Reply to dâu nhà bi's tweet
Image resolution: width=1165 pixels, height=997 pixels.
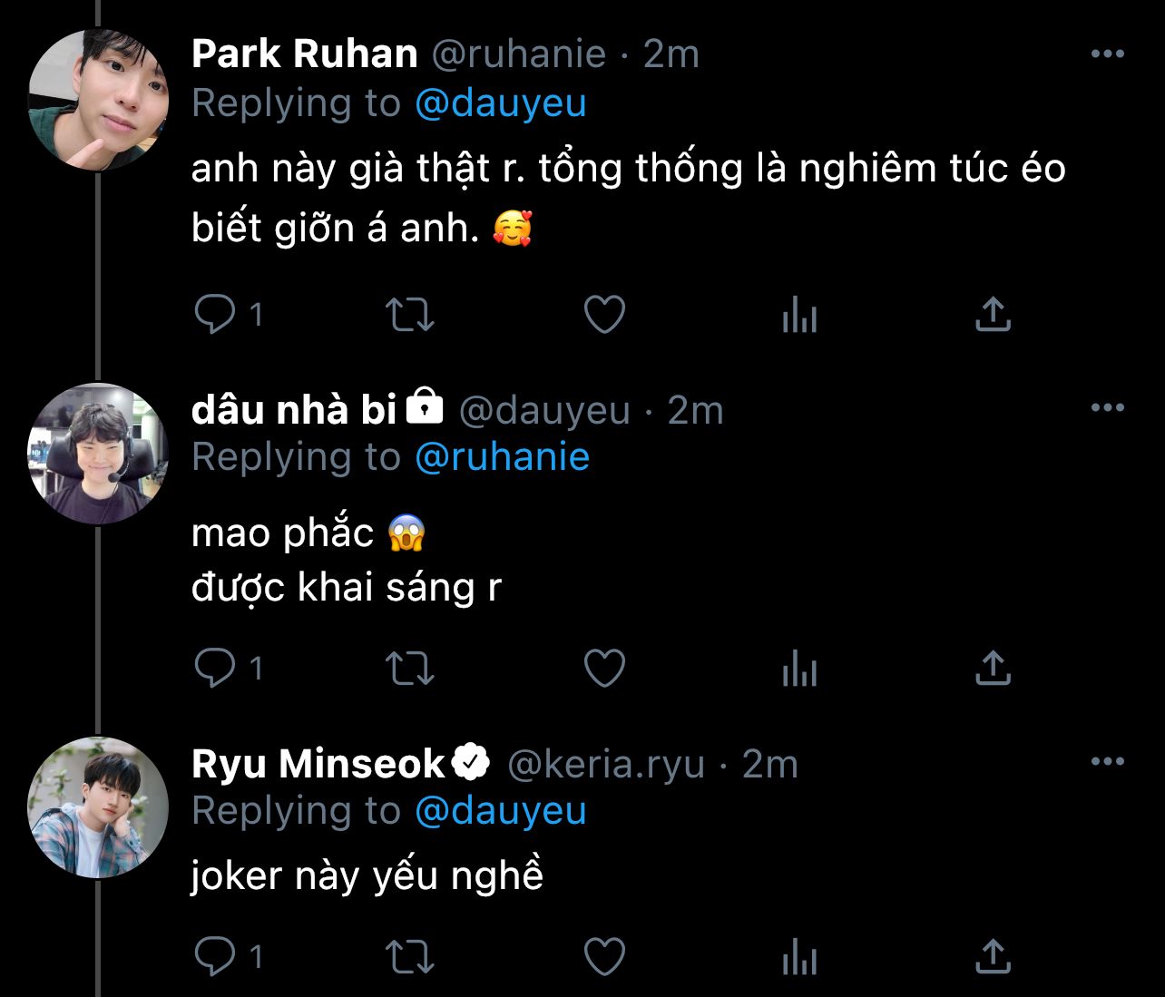tap(215, 669)
